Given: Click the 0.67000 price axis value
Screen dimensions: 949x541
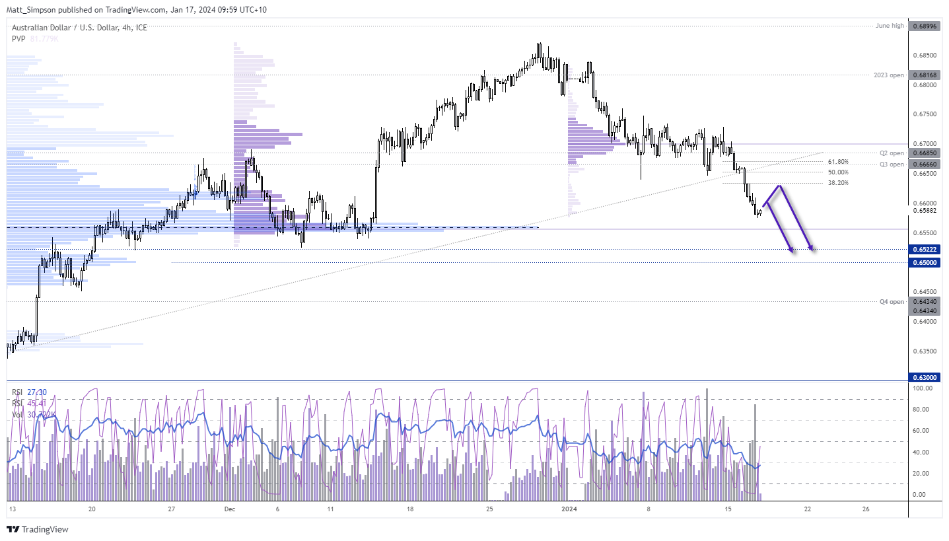Looking at the screenshot, I should tap(926, 143).
